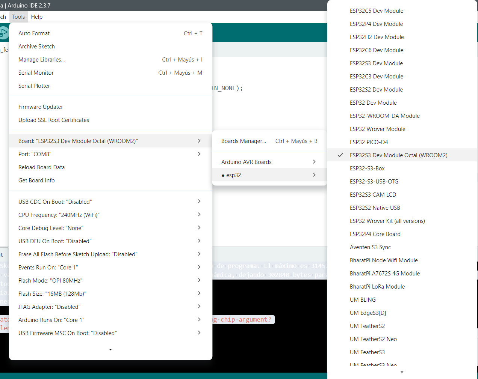
Task: Select ESP32S2 Dev Module
Action: coord(402,90)
